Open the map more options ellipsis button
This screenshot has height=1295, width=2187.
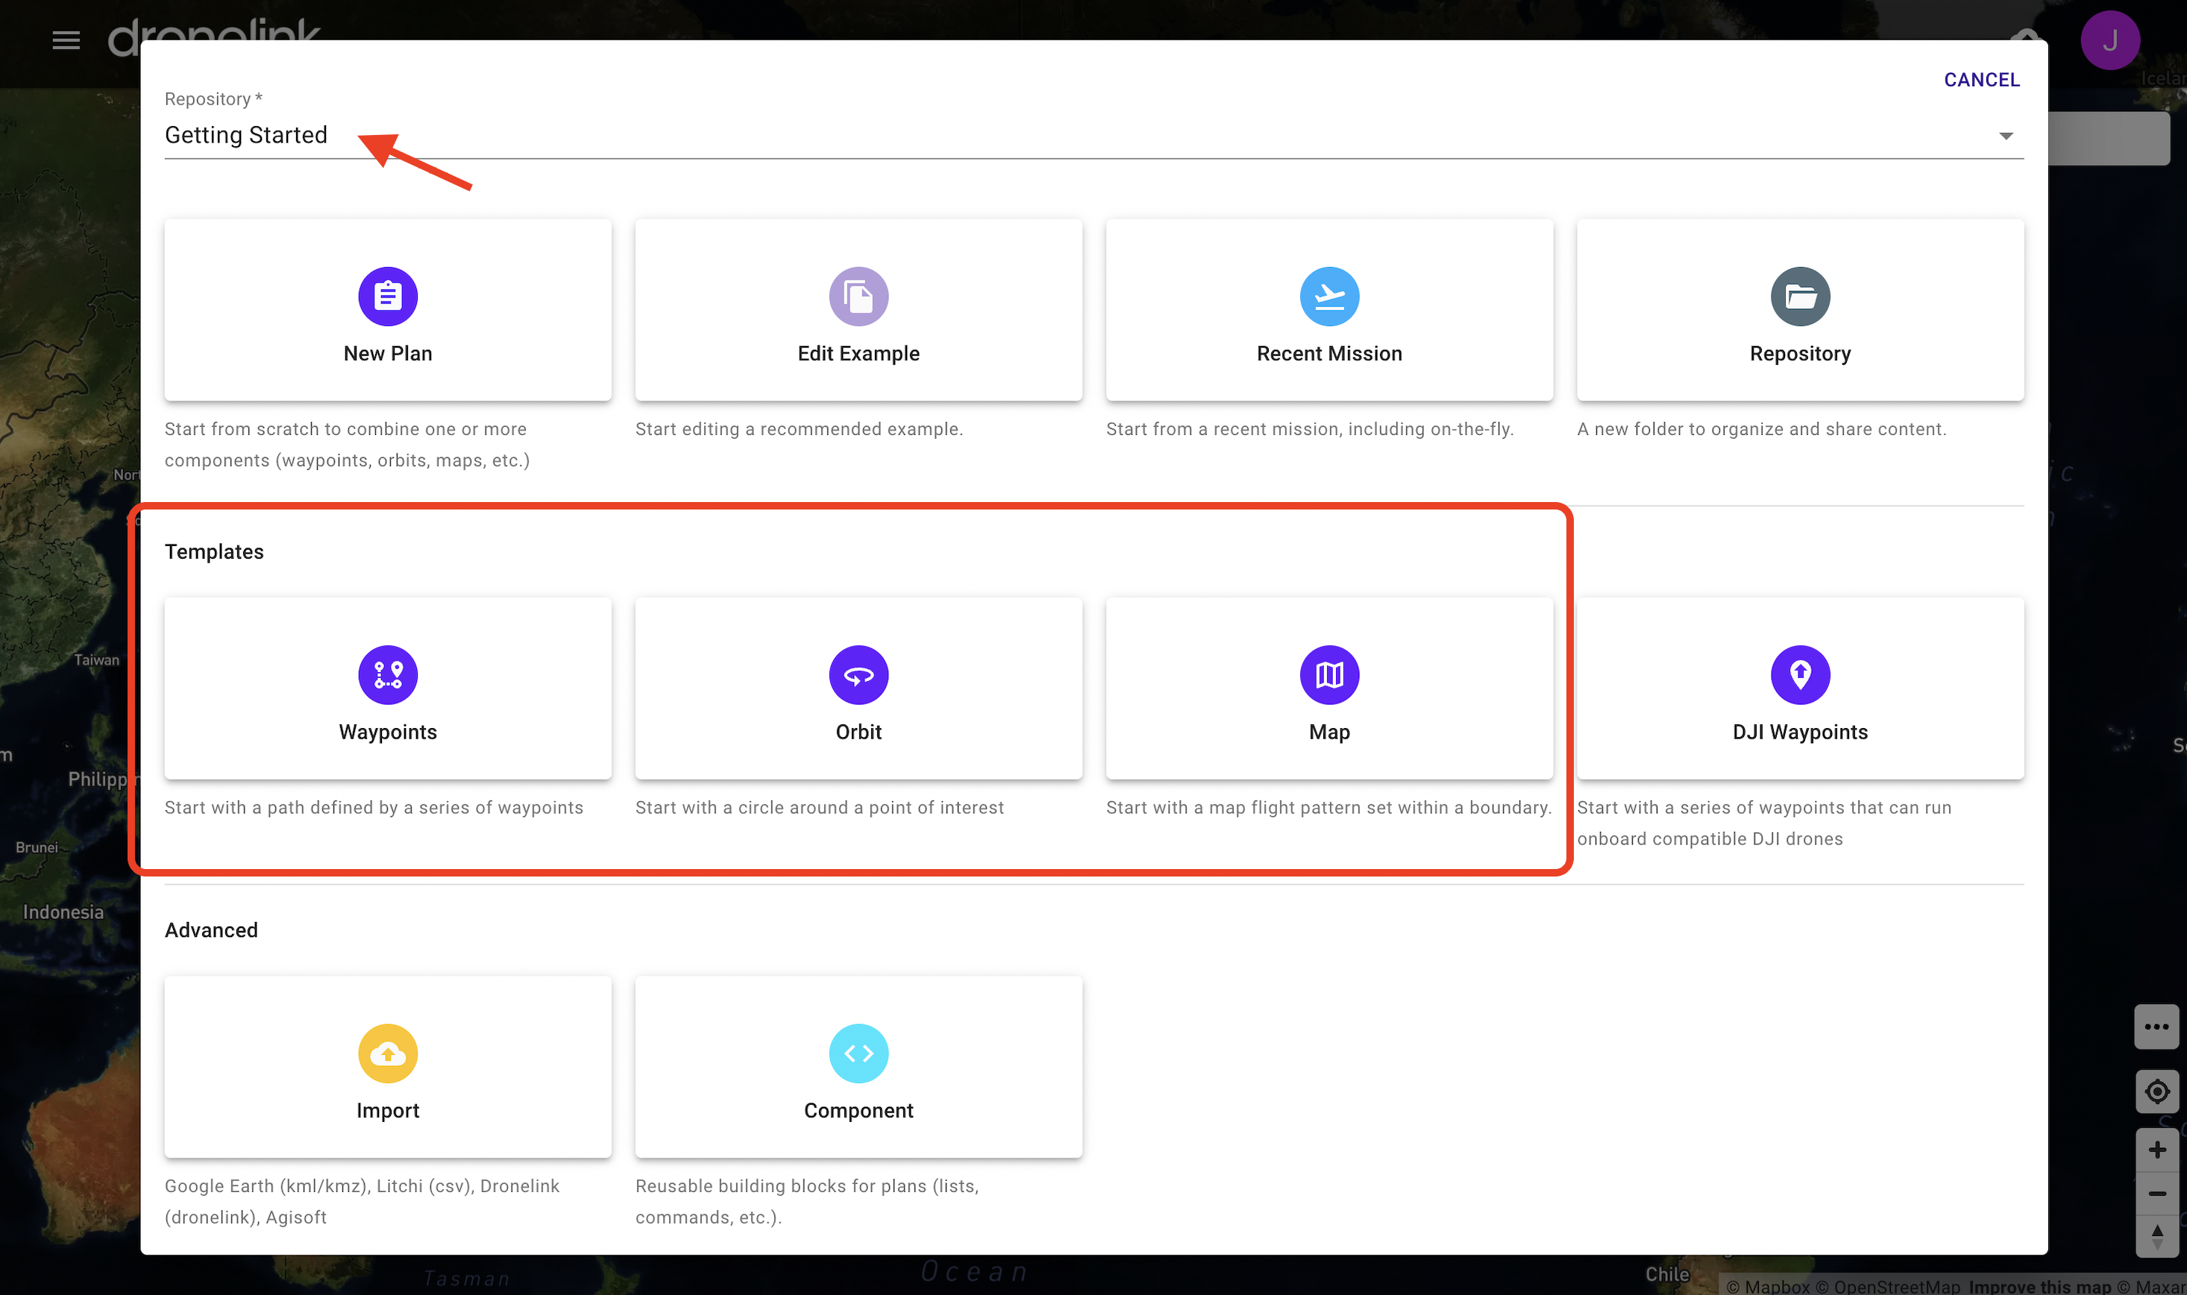2156,1027
